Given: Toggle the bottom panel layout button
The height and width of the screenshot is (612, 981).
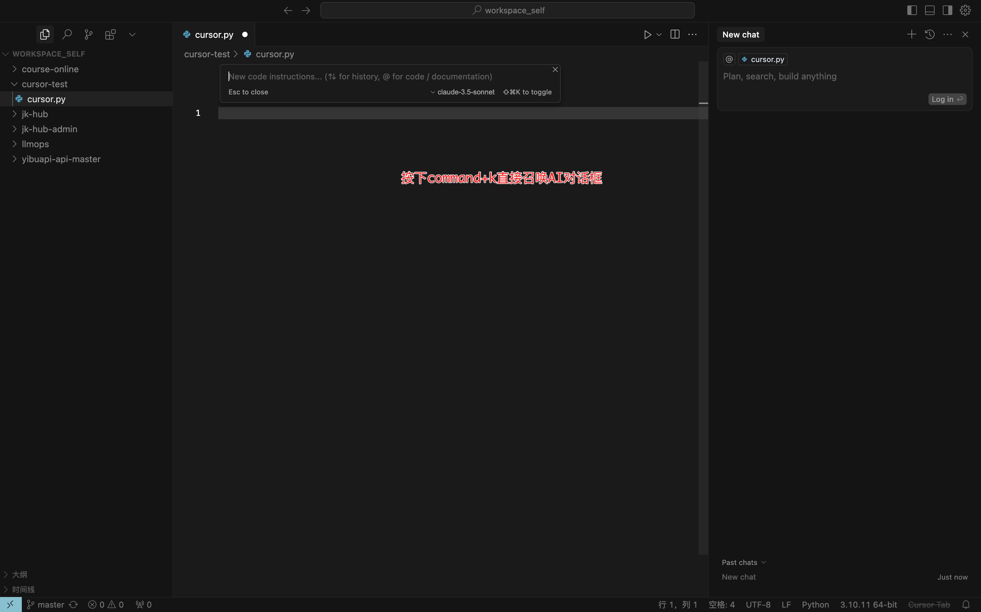Looking at the screenshot, I should [929, 10].
